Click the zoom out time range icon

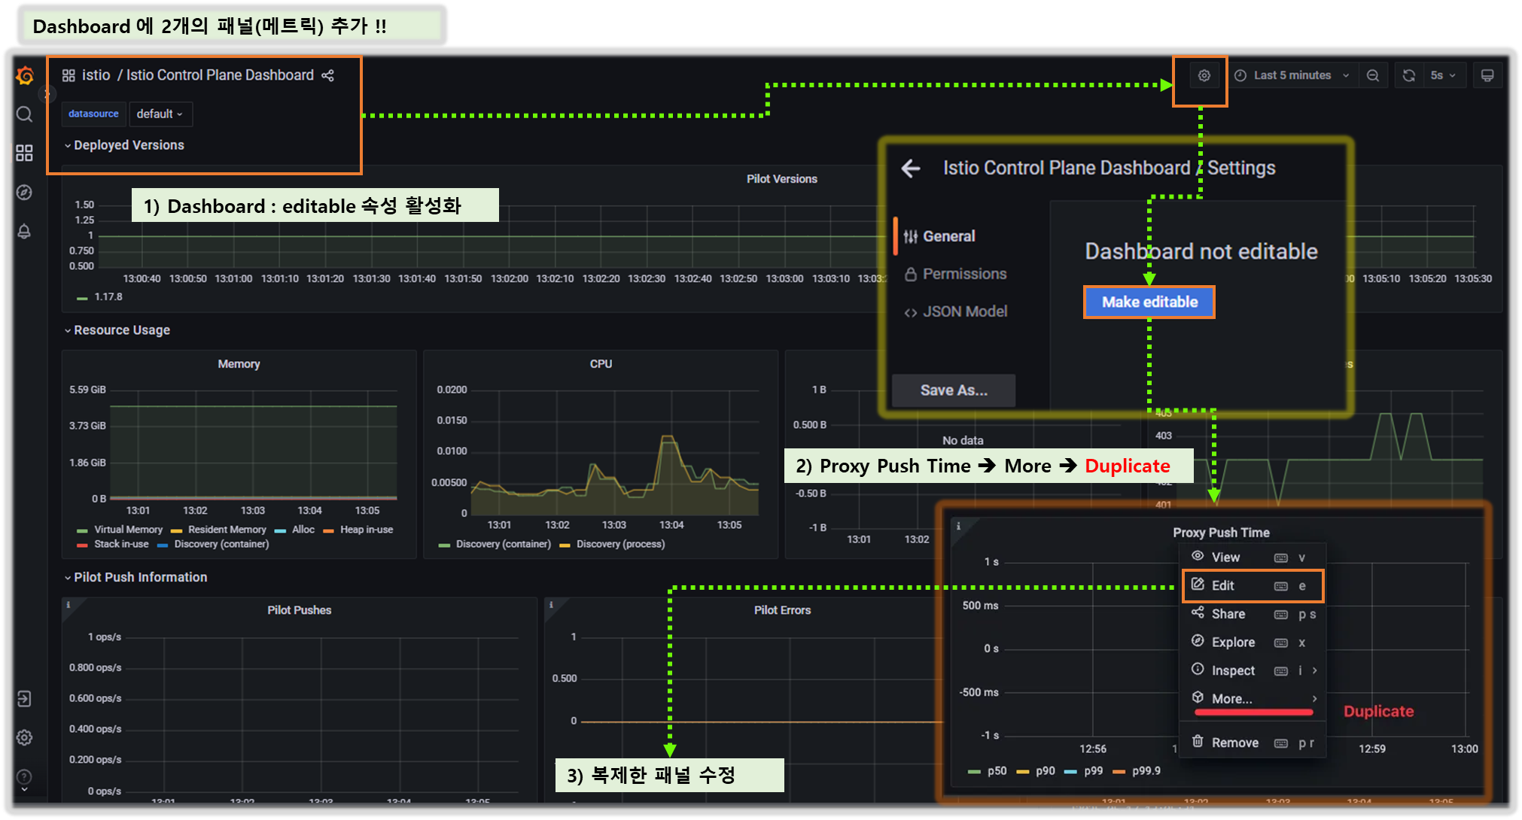(1373, 75)
